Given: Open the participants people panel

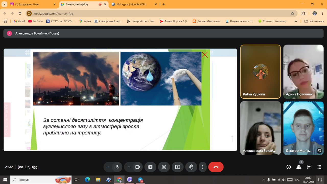Looking at the screenshot, I should (x=299, y=167).
